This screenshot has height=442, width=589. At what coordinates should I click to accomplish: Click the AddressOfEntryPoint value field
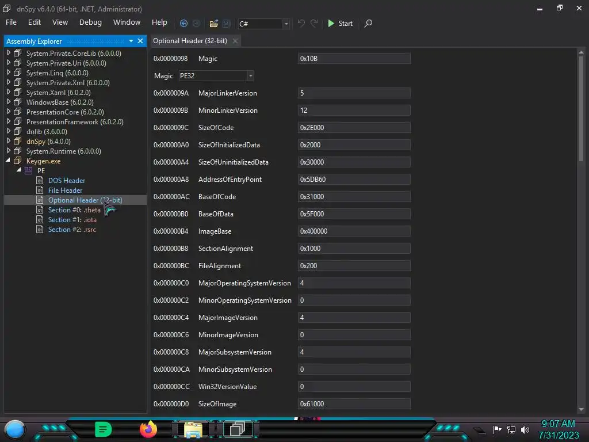coord(354,180)
